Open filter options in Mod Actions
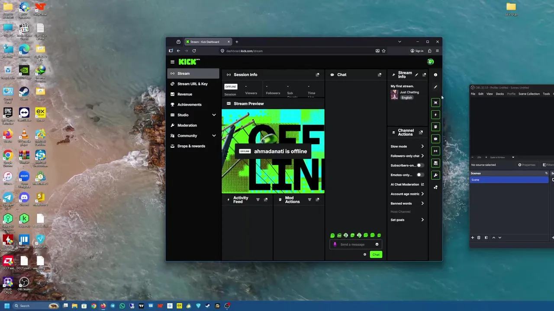Viewport: 554px width, 311px height. coord(309,200)
